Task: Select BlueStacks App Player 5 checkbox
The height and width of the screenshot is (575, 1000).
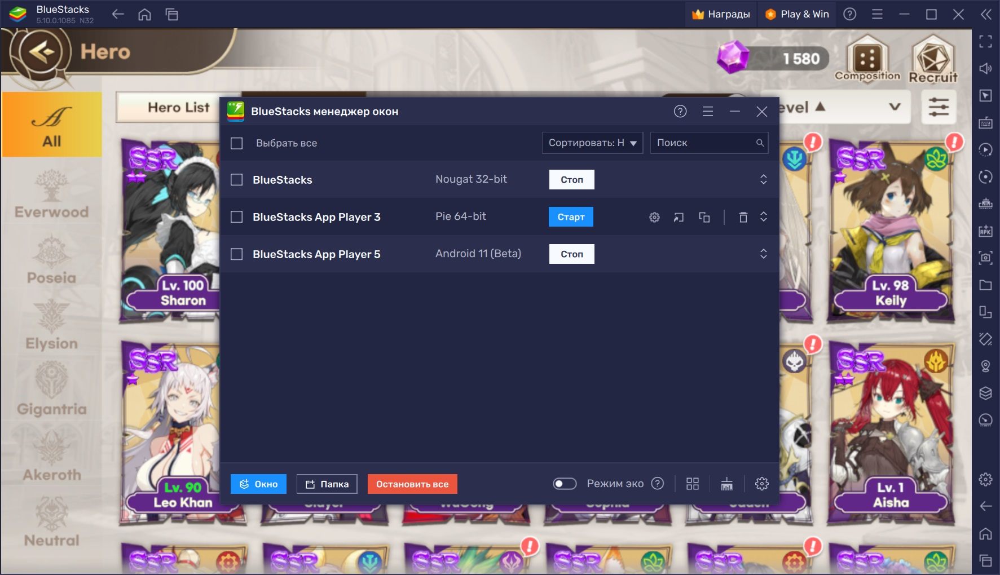Action: coord(237,254)
